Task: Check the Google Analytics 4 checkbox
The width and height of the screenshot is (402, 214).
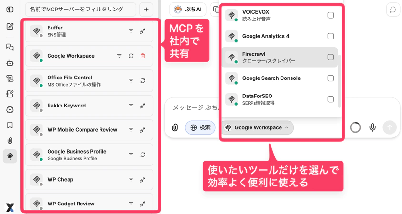Action: click(331, 36)
